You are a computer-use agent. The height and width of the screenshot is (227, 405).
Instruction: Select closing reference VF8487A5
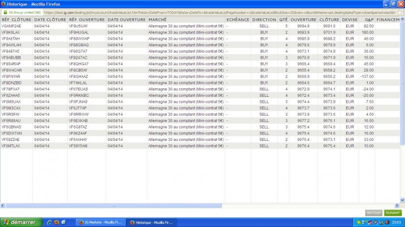[10, 51]
